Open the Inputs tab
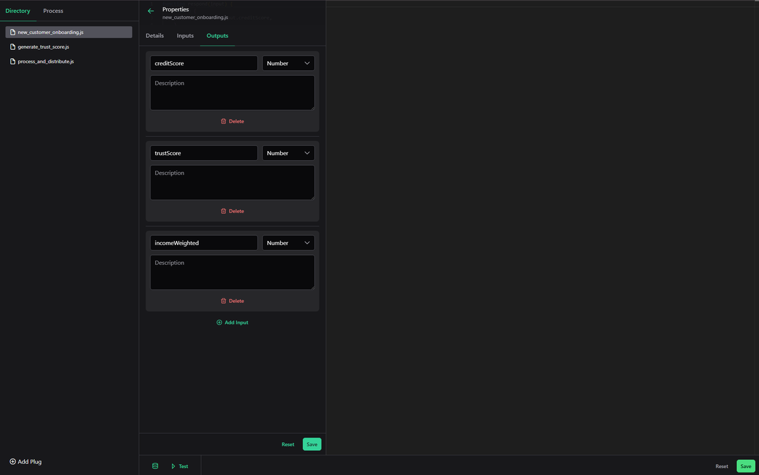759x475 pixels. point(185,36)
